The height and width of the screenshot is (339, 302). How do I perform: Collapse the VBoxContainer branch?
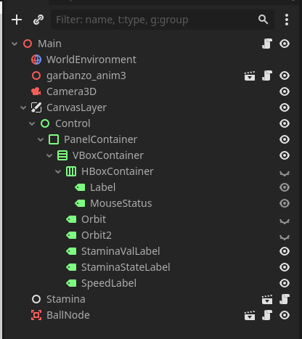pos(49,155)
